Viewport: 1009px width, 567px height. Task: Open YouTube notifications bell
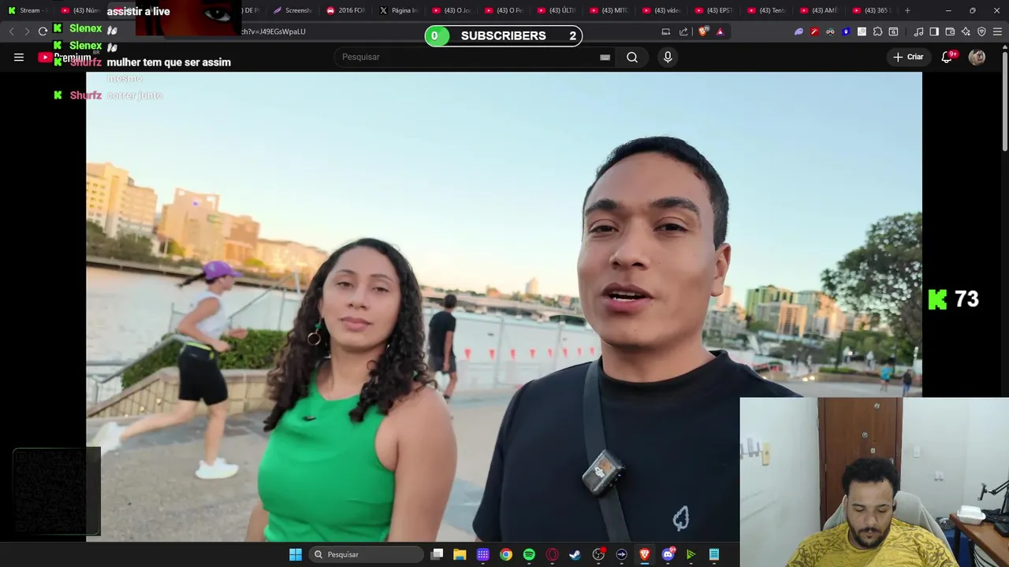[947, 57]
